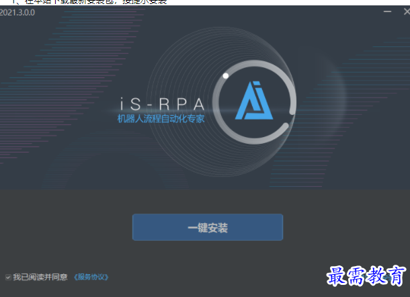Click the iS-RPA title text
410x297 pixels.
(162, 104)
